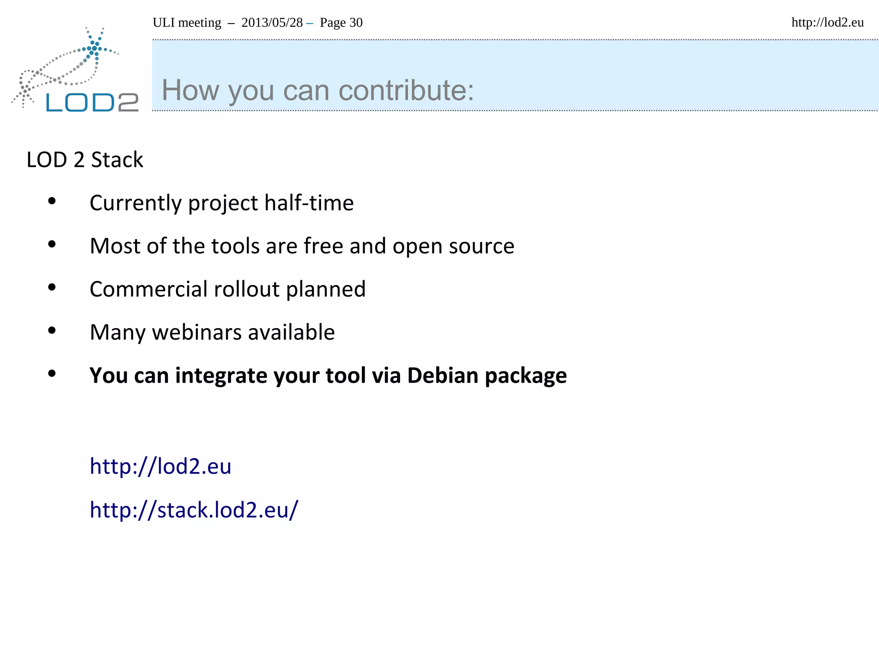This screenshot has height=659, width=879.
Task: Click the date '2013/05/28' in header
Action: point(272,22)
